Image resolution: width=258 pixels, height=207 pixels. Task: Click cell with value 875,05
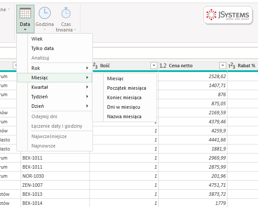pos(193,103)
